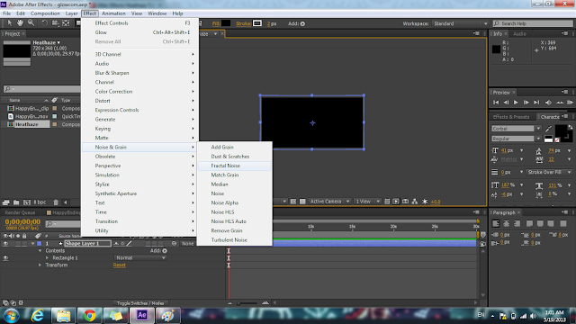This screenshot has width=576, height=324.
Task: Open Paint from the taskbar
Action: (x=168, y=316)
